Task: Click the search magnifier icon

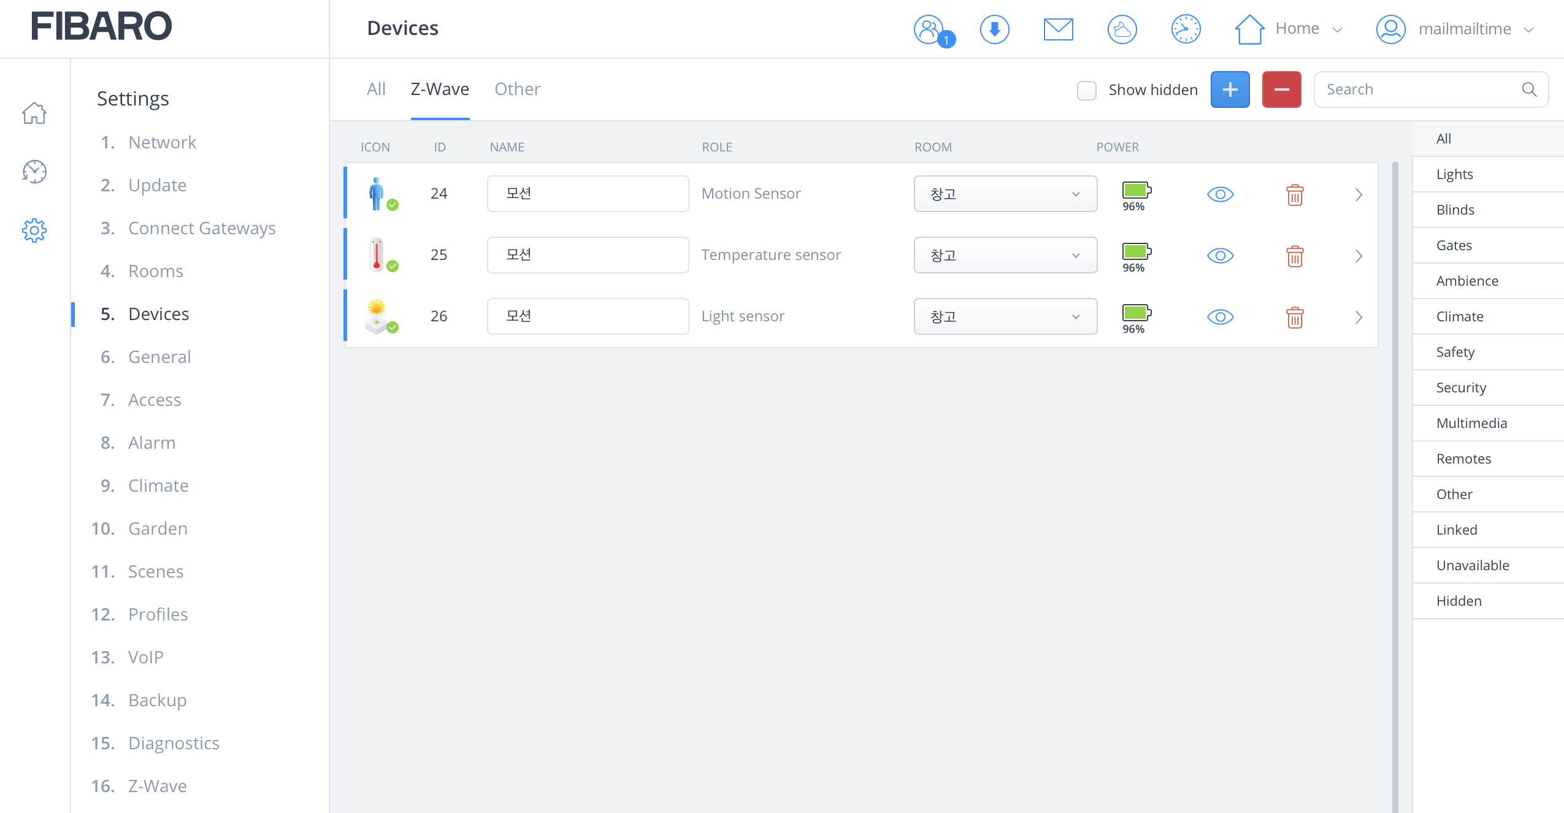Action: click(x=1529, y=90)
